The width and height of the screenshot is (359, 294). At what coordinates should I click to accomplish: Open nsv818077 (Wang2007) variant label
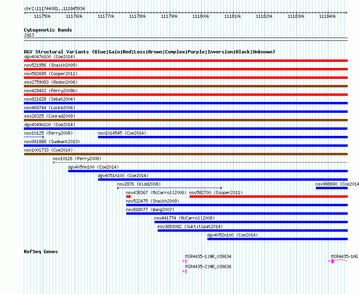pos(150,209)
